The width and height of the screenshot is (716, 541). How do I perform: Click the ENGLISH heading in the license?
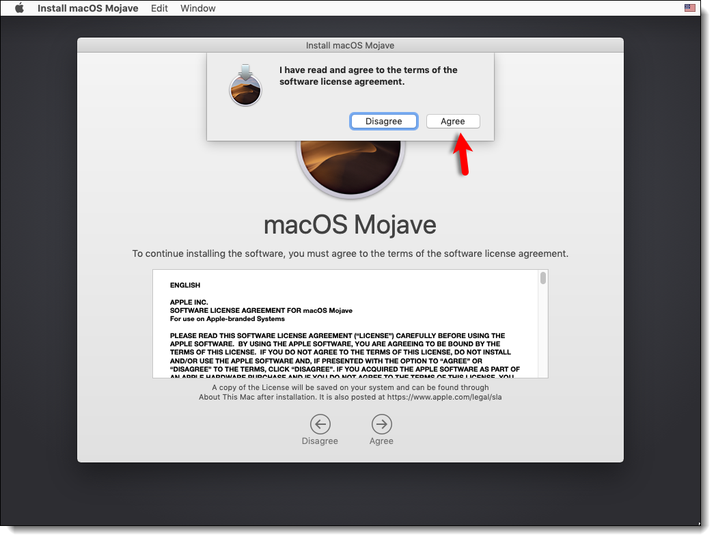click(185, 285)
